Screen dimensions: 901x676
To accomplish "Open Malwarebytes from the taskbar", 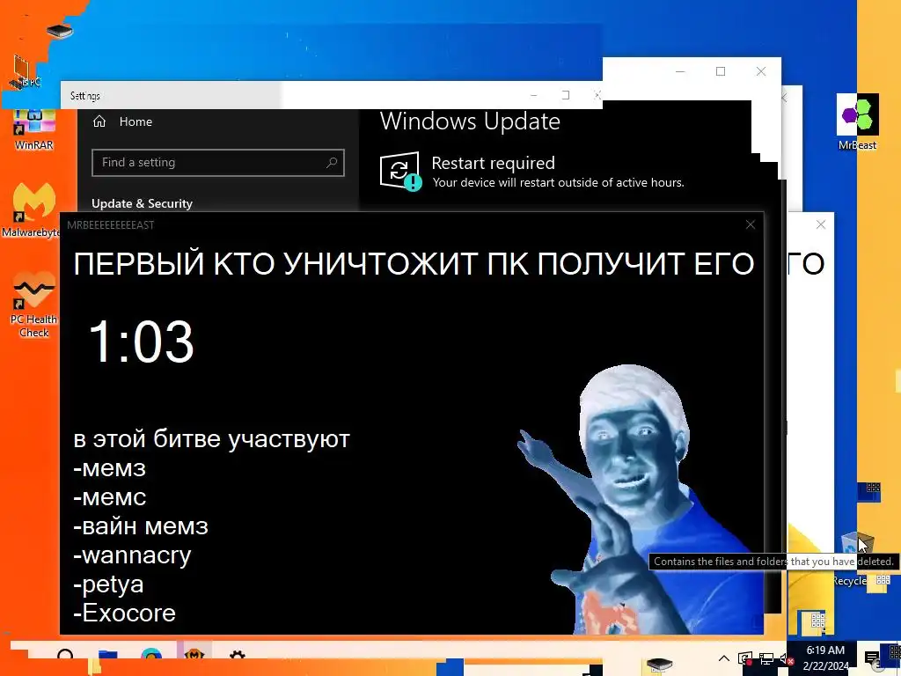I will click(x=194, y=655).
